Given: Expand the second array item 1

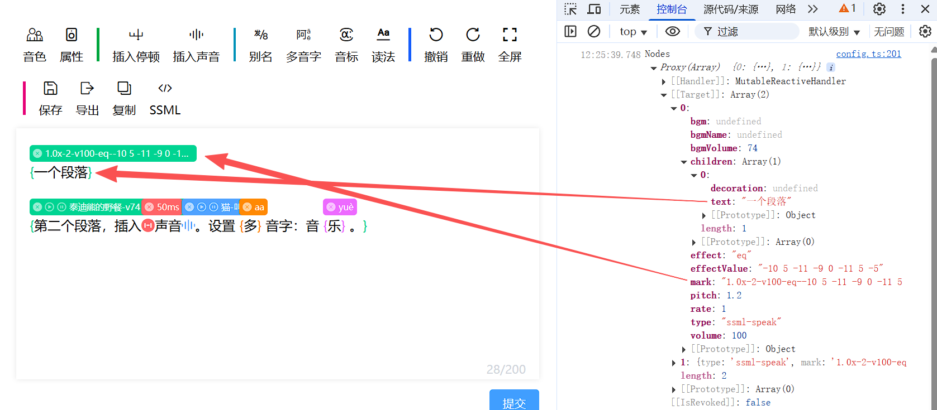Looking at the screenshot, I should pyautogui.click(x=674, y=363).
